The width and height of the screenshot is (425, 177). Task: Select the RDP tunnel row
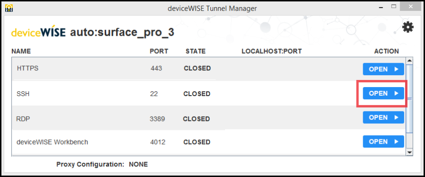point(209,118)
